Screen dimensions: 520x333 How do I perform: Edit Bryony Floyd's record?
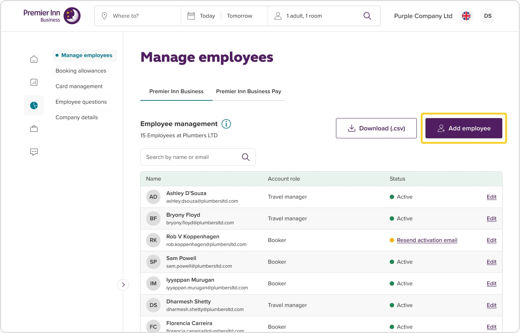(x=491, y=219)
